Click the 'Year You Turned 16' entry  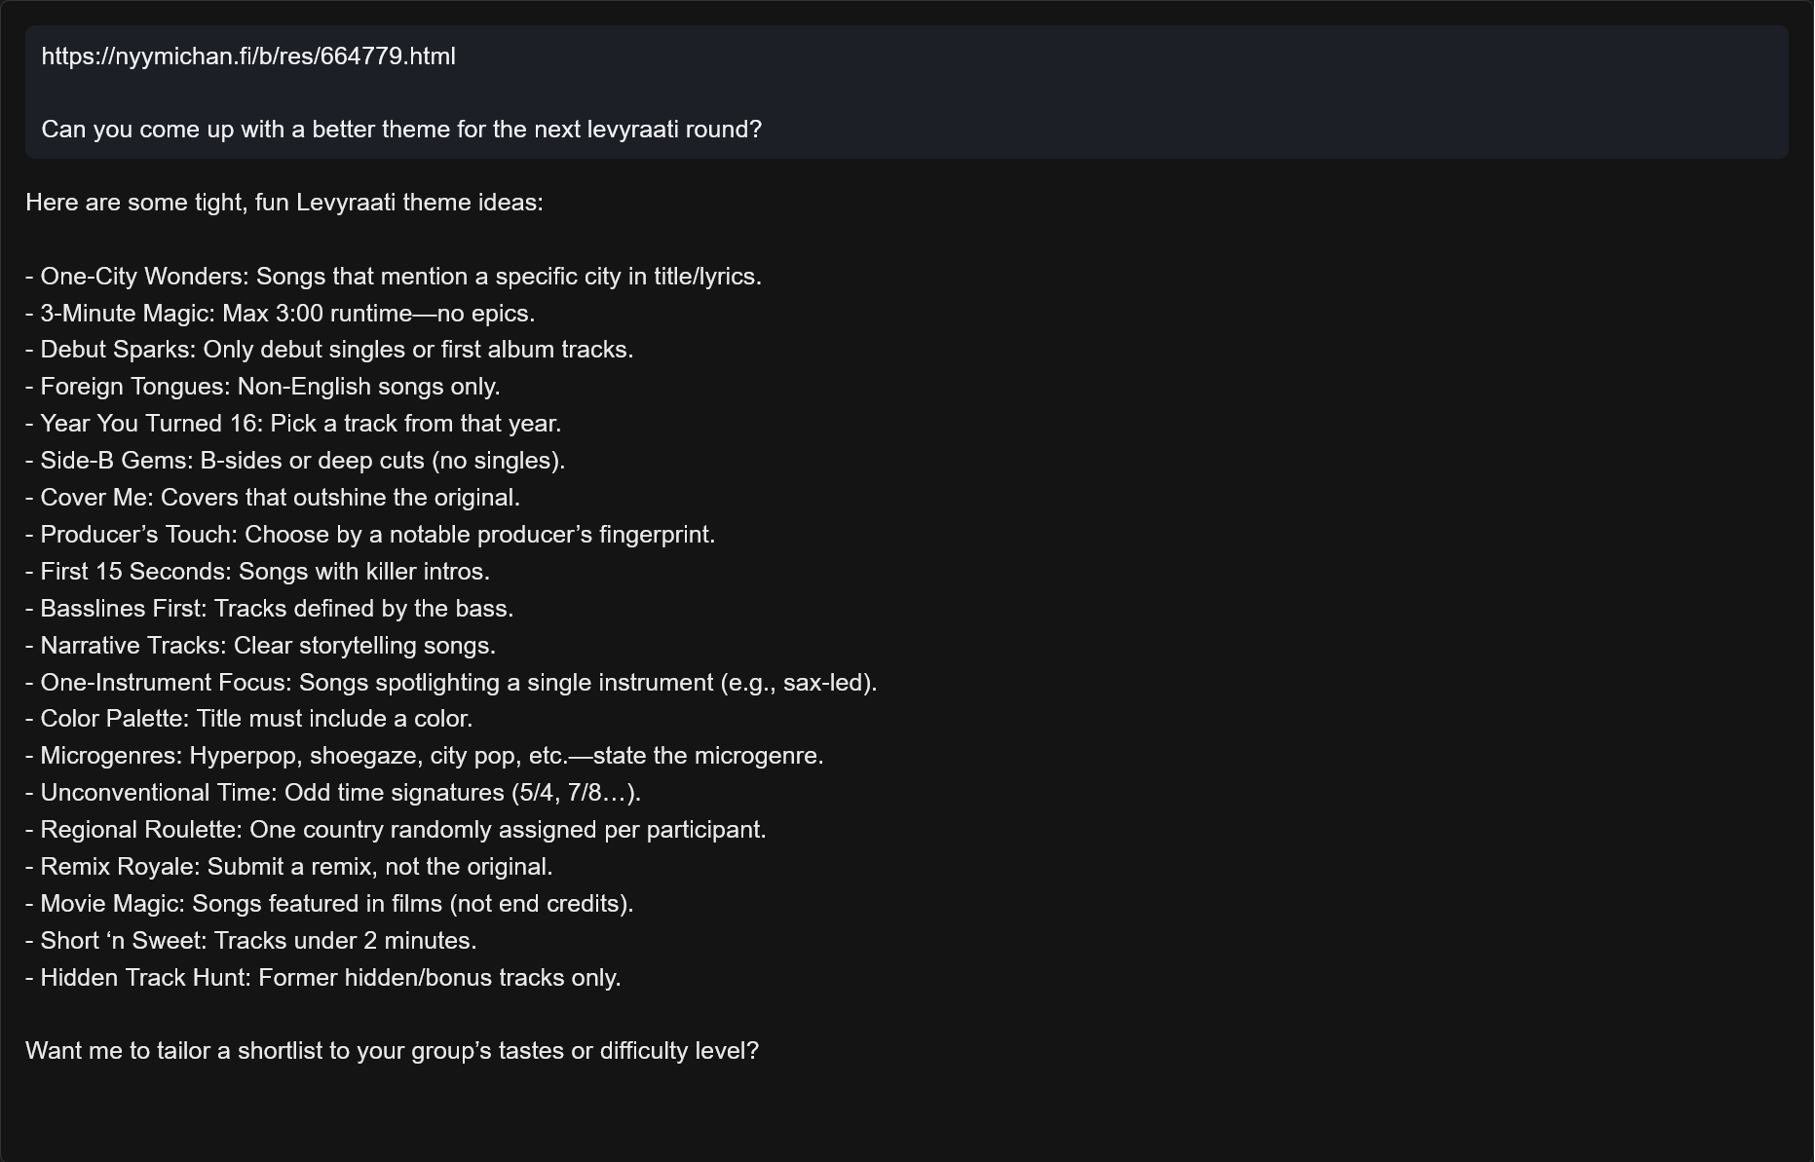(293, 424)
